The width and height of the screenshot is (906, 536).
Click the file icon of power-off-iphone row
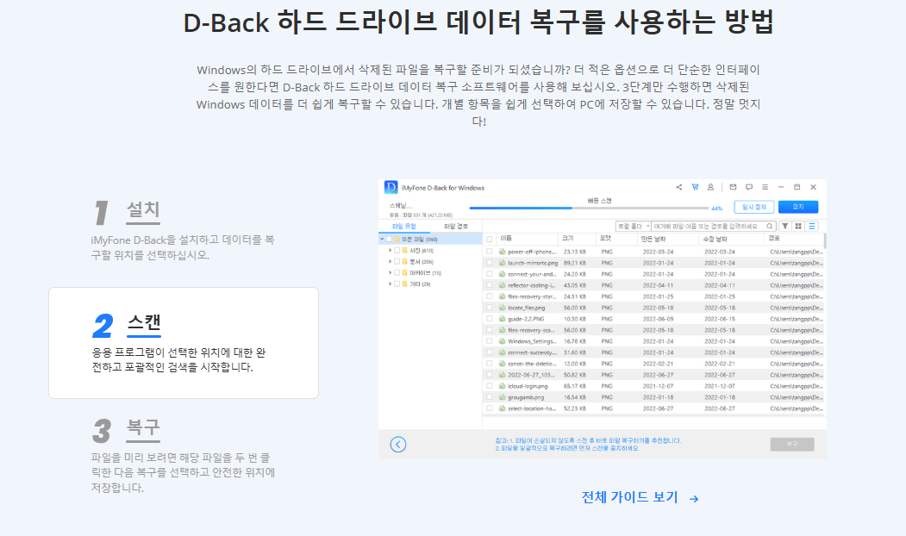[x=502, y=252]
